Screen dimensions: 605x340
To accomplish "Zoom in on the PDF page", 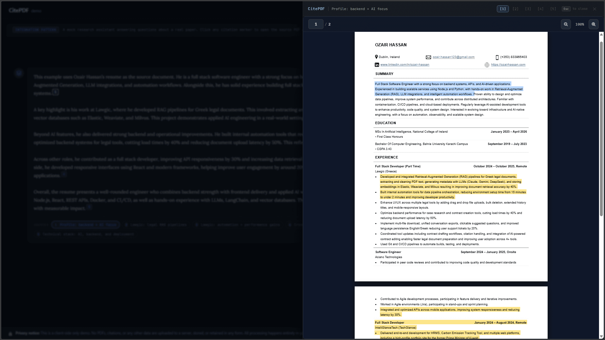I will tap(593, 24).
